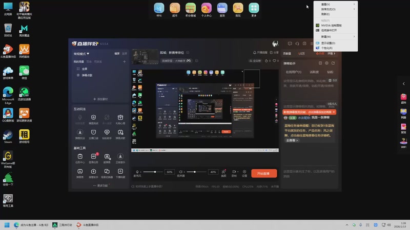Open the 弹幕点歌 interactive play icon
The image size is (410, 230).
(x=120, y=132)
